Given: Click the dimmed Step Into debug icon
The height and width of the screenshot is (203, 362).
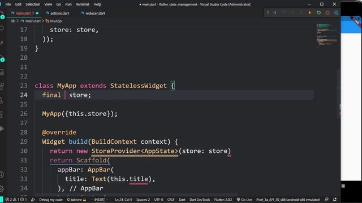Looking at the screenshot, I should tap(292, 12).
